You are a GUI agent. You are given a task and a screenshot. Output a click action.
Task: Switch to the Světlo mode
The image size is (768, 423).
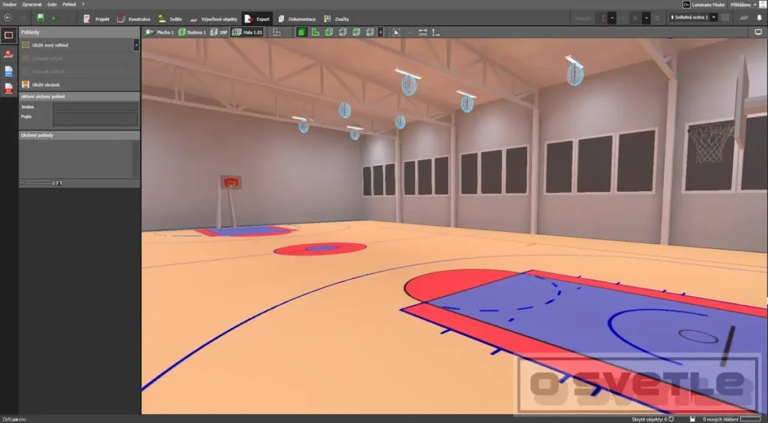169,19
